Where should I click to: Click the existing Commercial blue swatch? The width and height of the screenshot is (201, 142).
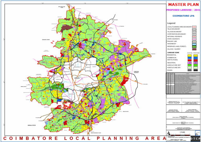[x=189, y=58]
